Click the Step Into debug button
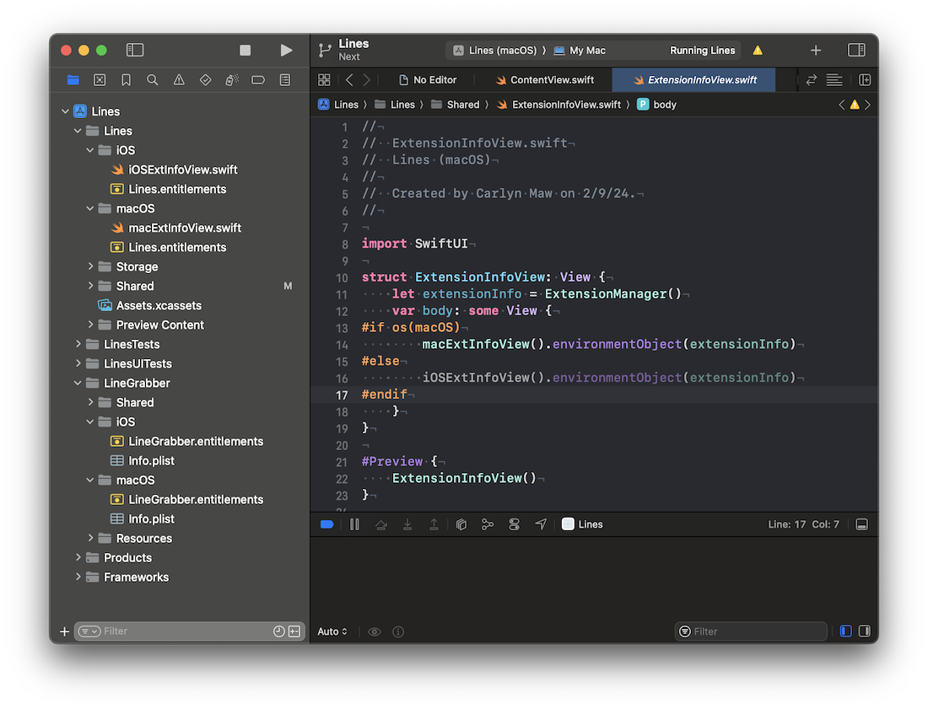Image resolution: width=928 pixels, height=709 pixels. pos(407,524)
